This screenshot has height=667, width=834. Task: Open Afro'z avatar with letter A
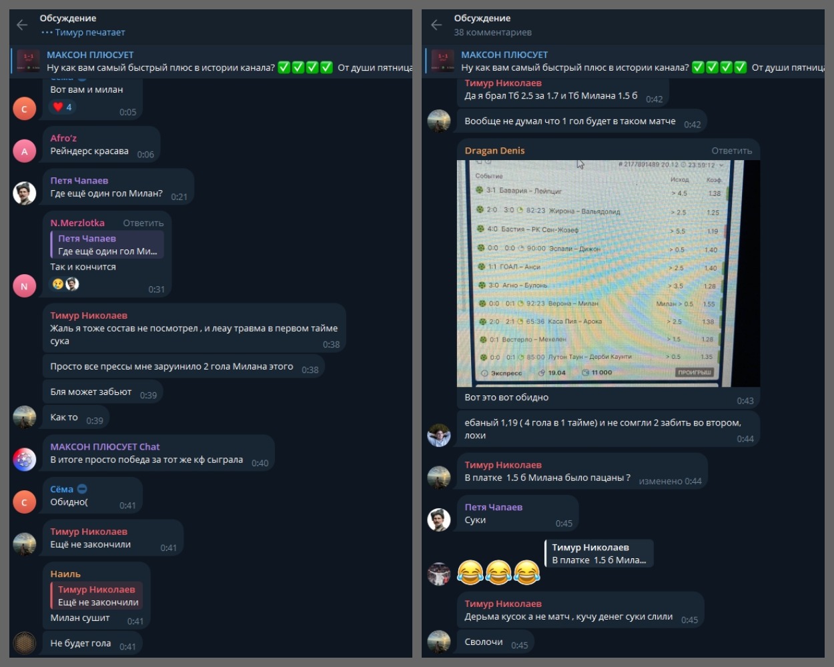(25, 151)
